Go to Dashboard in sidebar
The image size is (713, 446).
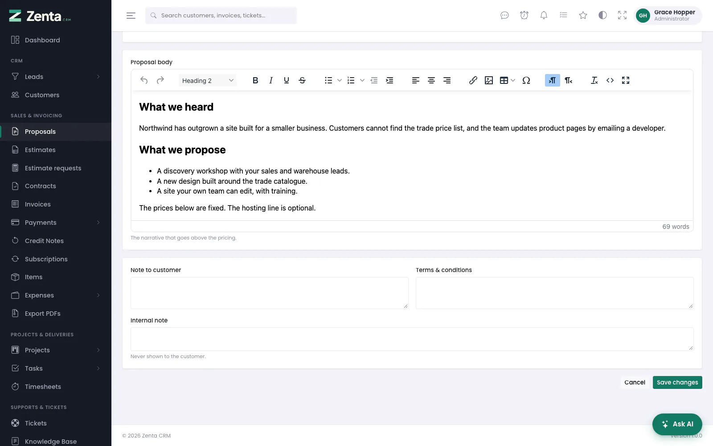click(56, 40)
